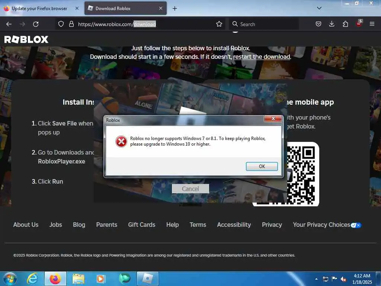Open Windows Media Player in taskbar
Image resolution: width=381 pixels, height=286 pixels.
click(x=100, y=279)
